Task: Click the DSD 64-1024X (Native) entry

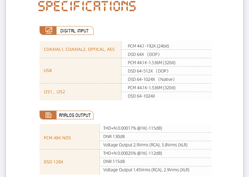Action: (x=151, y=79)
